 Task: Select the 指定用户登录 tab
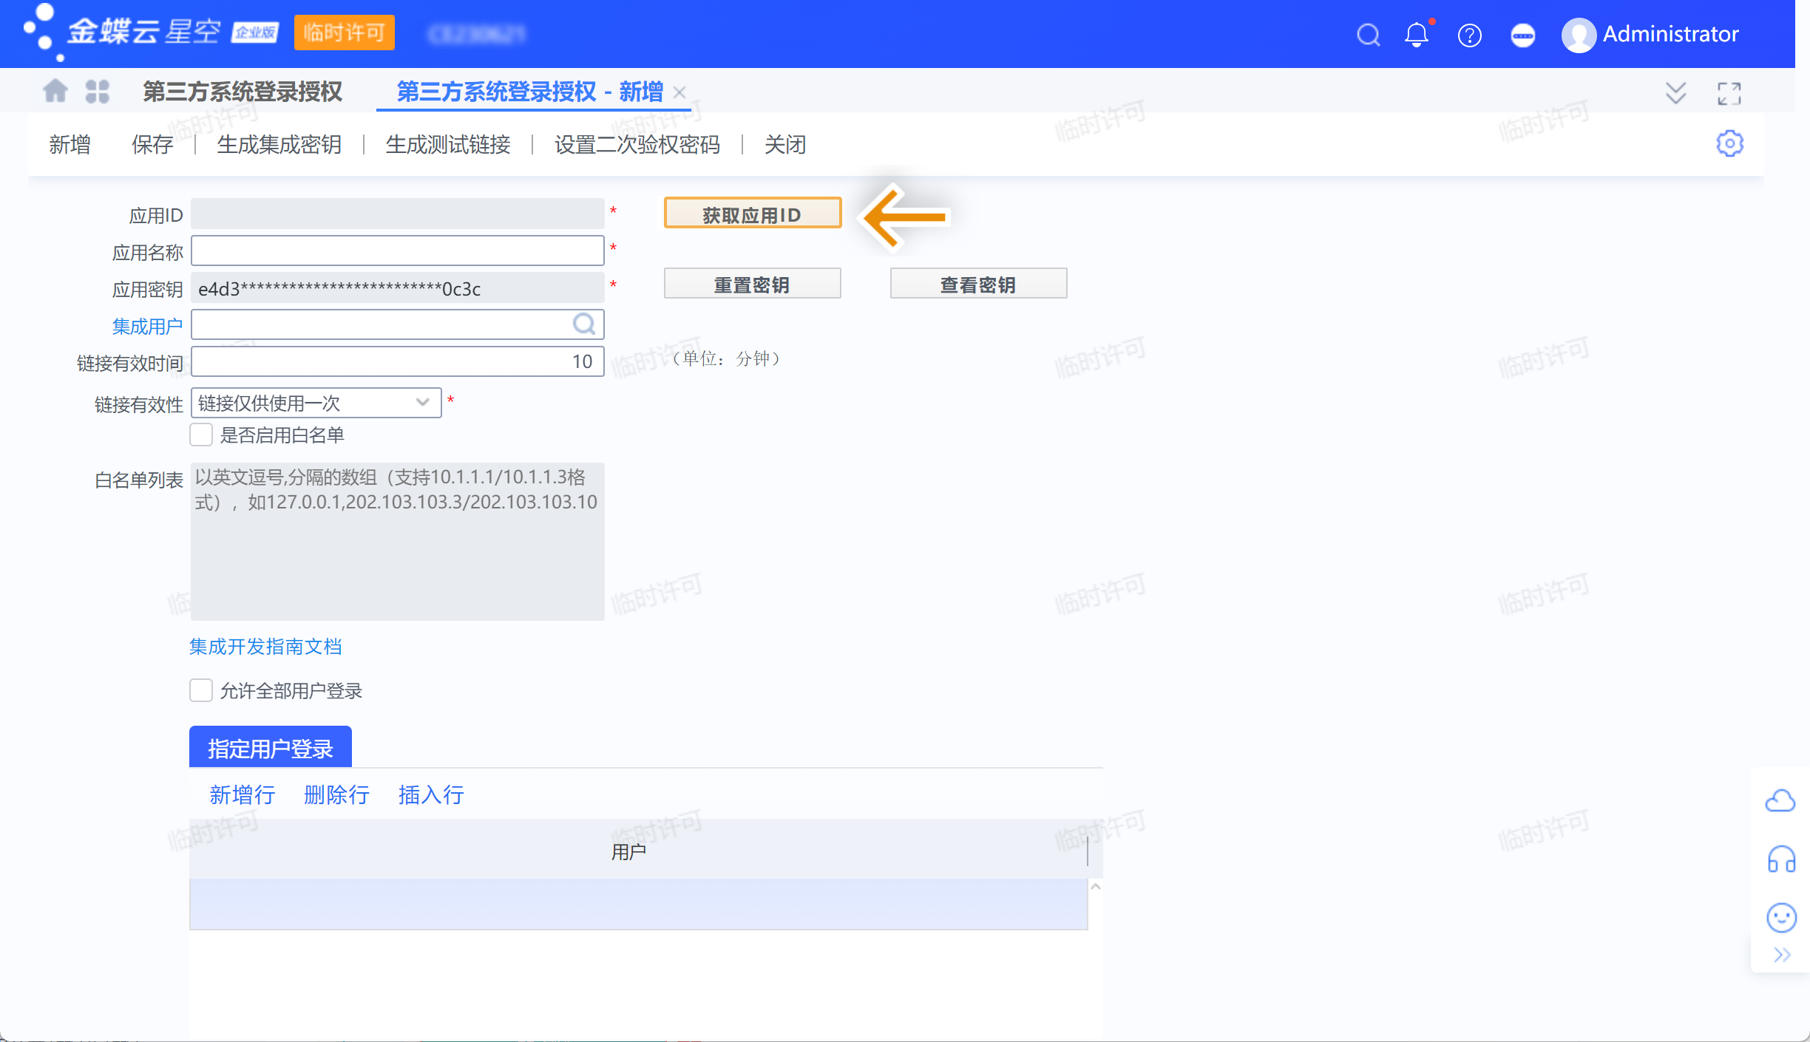[271, 748]
